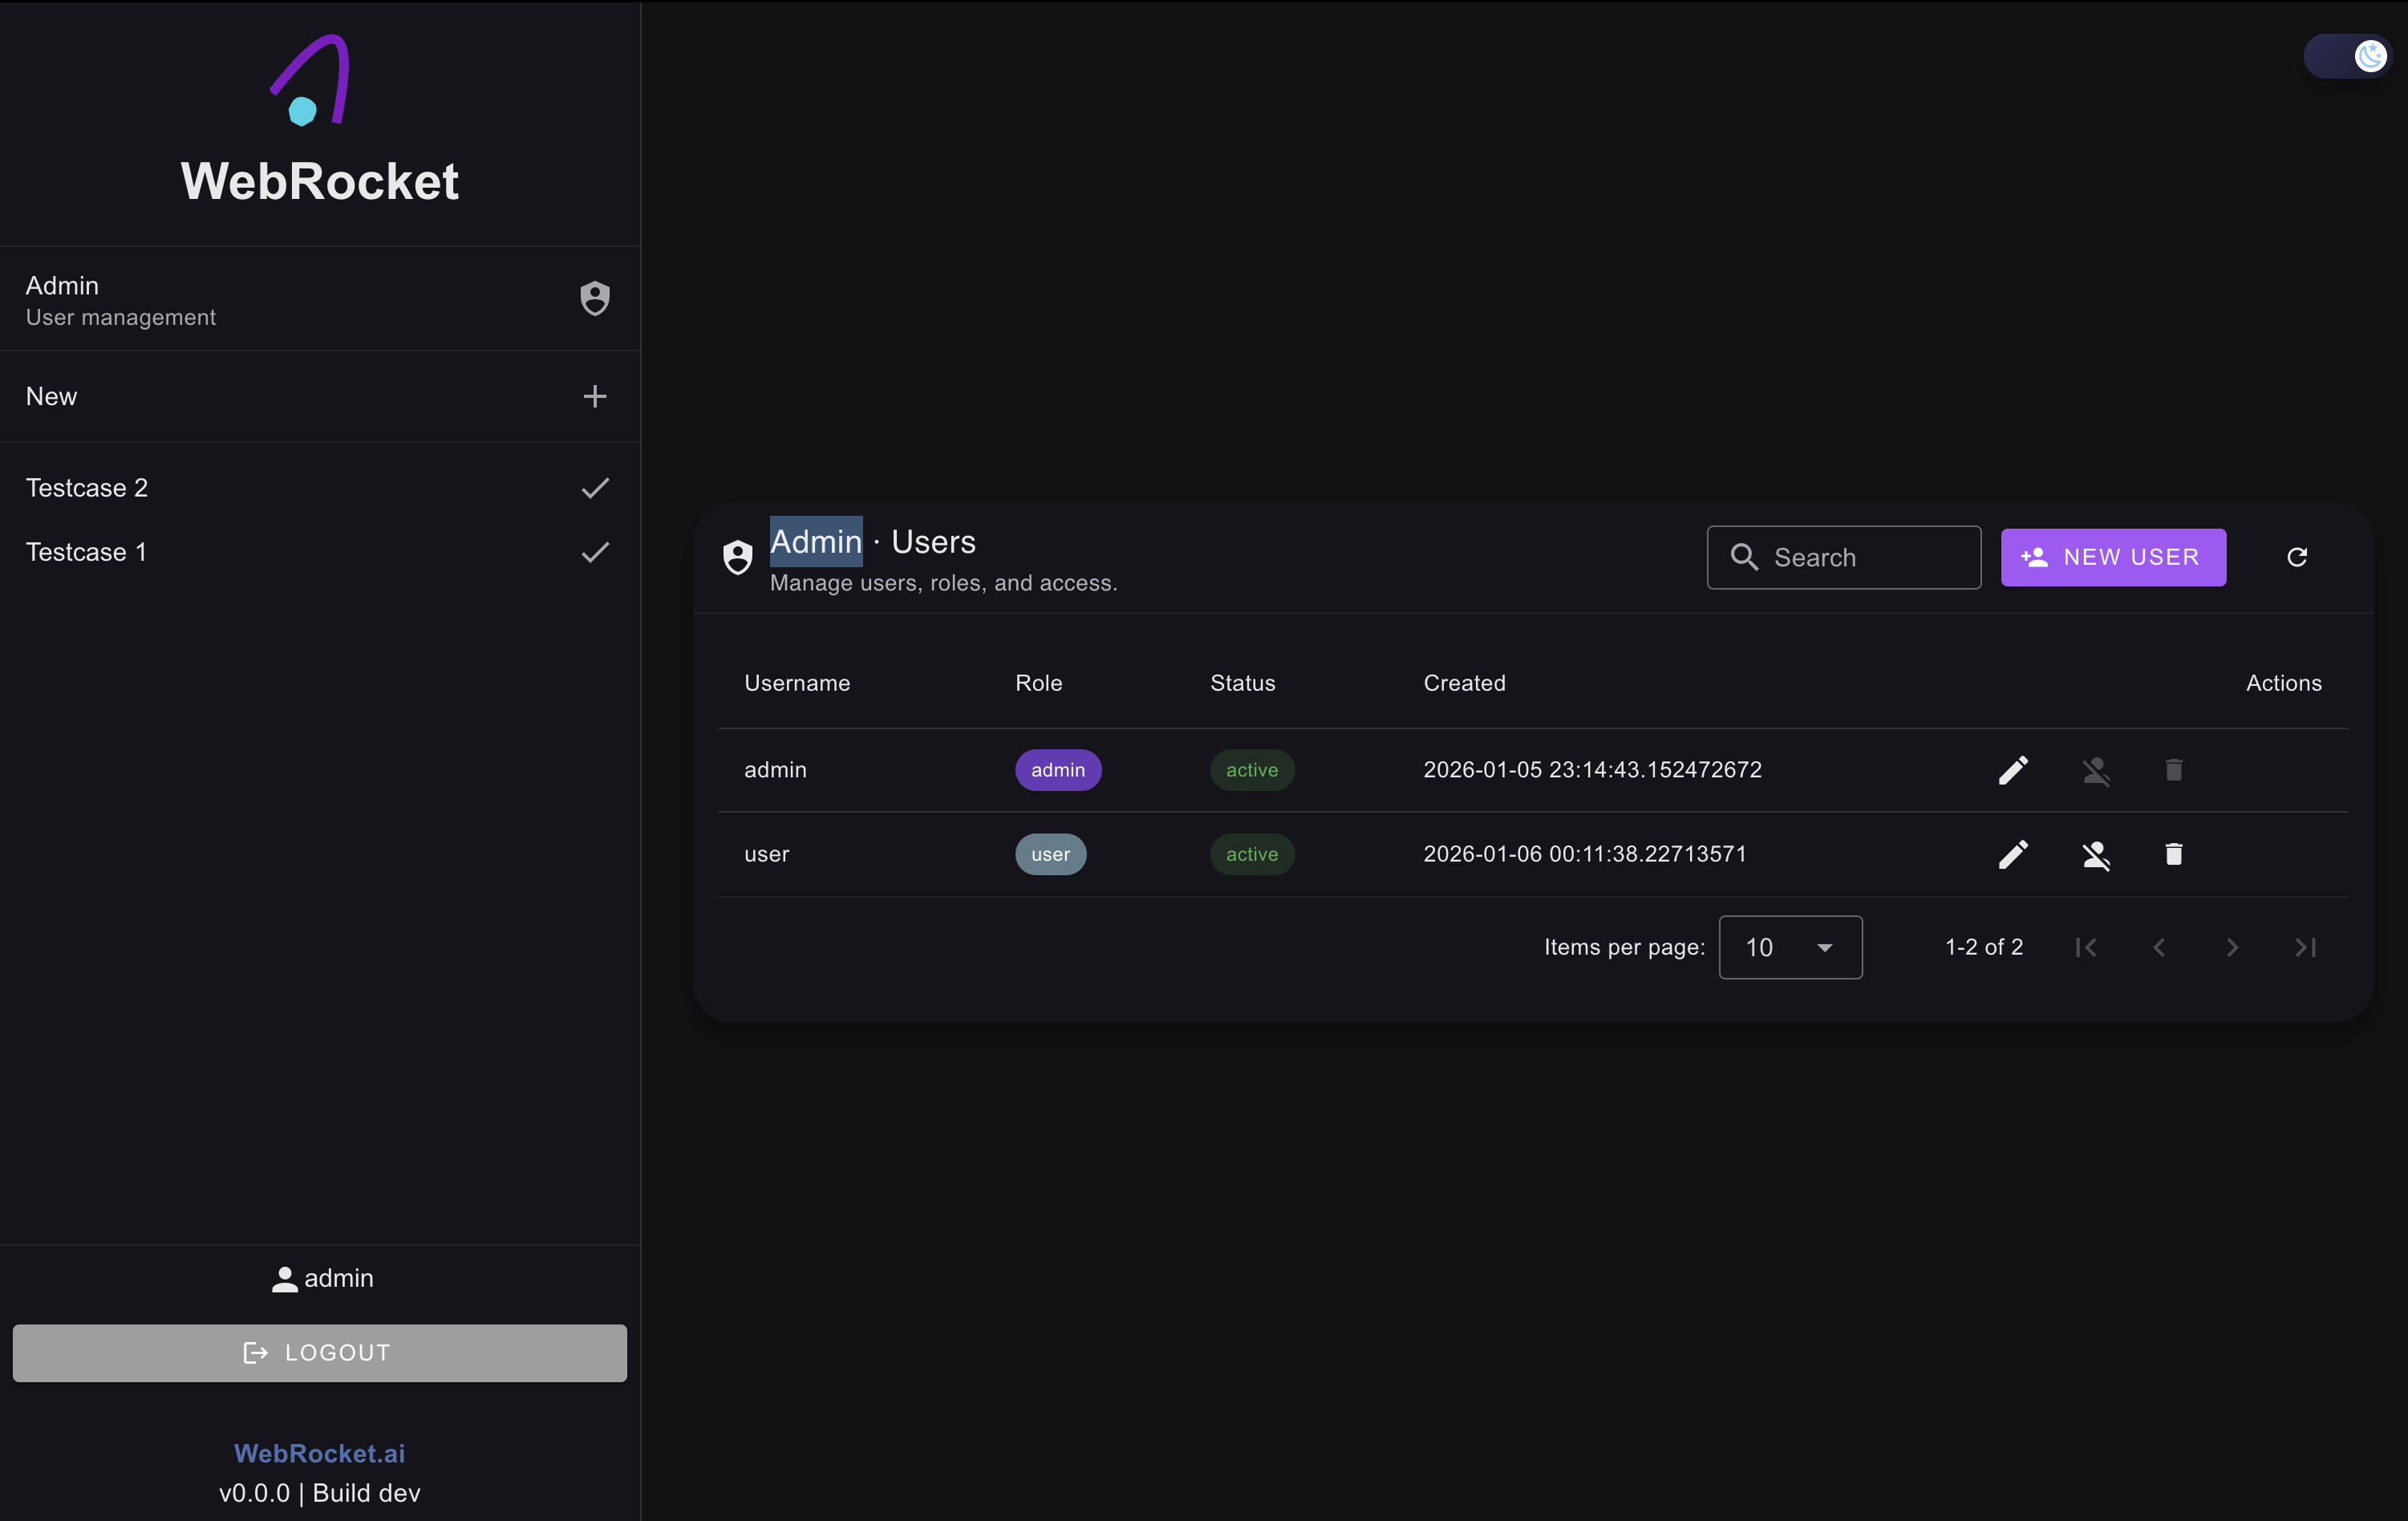Toggle the checkmark for Testcase 1
The image size is (2408, 1521).
coord(595,553)
